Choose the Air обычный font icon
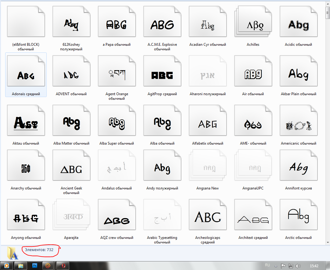330x270 pixels. point(253,71)
